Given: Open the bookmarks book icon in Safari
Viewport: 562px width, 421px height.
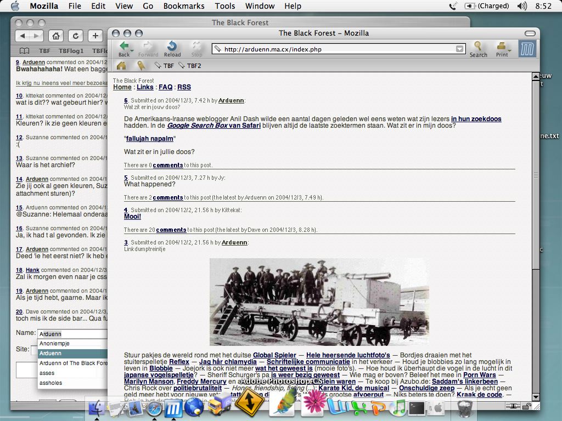Looking at the screenshot, I should [24, 51].
